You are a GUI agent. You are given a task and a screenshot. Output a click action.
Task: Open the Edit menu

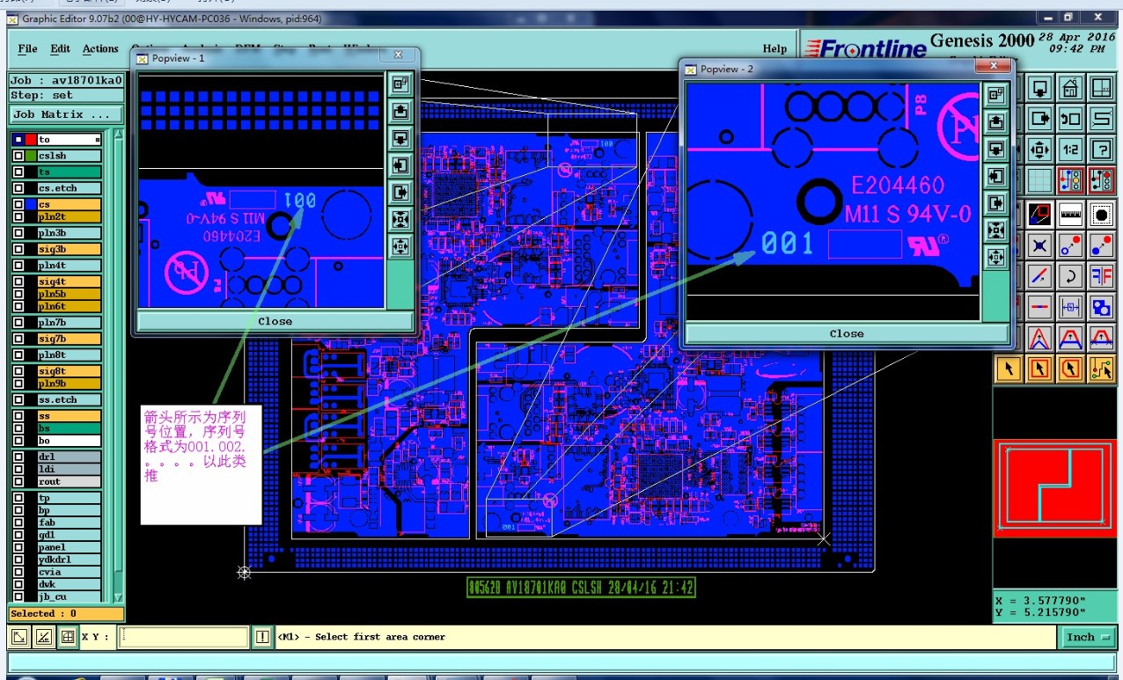pyautogui.click(x=60, y=48)
